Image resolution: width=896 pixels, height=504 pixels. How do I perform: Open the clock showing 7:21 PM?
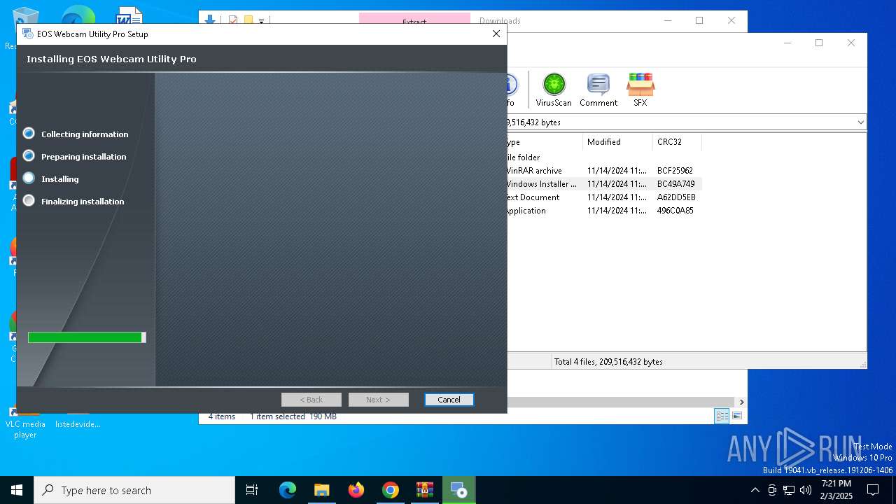tap(836, 490)
